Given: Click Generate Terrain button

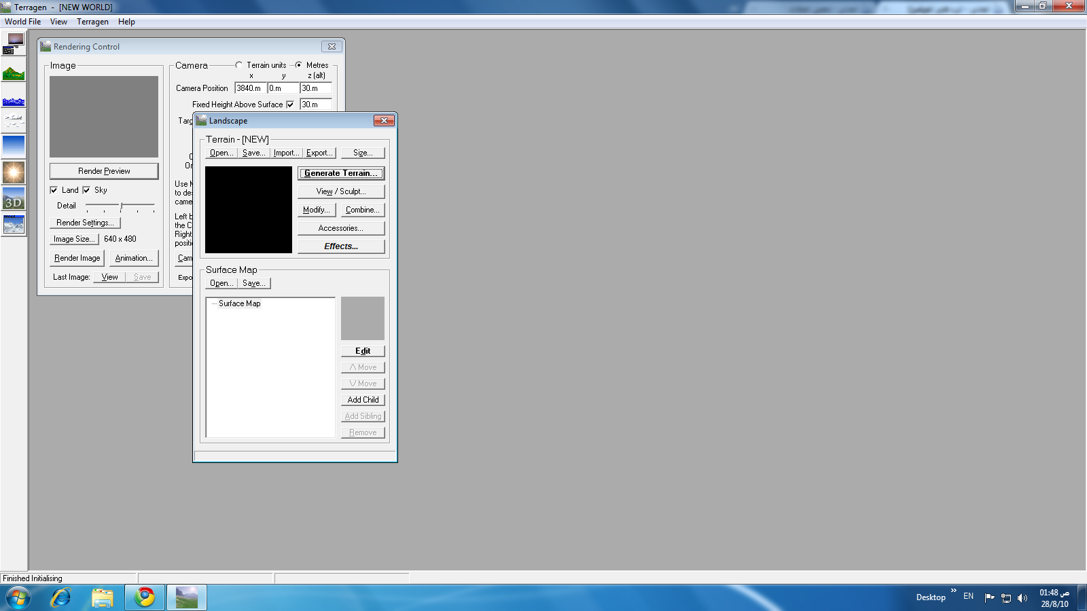Looking at the screenshot, I should (341, 173).
